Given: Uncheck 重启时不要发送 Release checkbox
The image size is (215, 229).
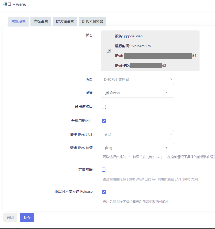Looking at the screenshot, I should coord(104,192).
